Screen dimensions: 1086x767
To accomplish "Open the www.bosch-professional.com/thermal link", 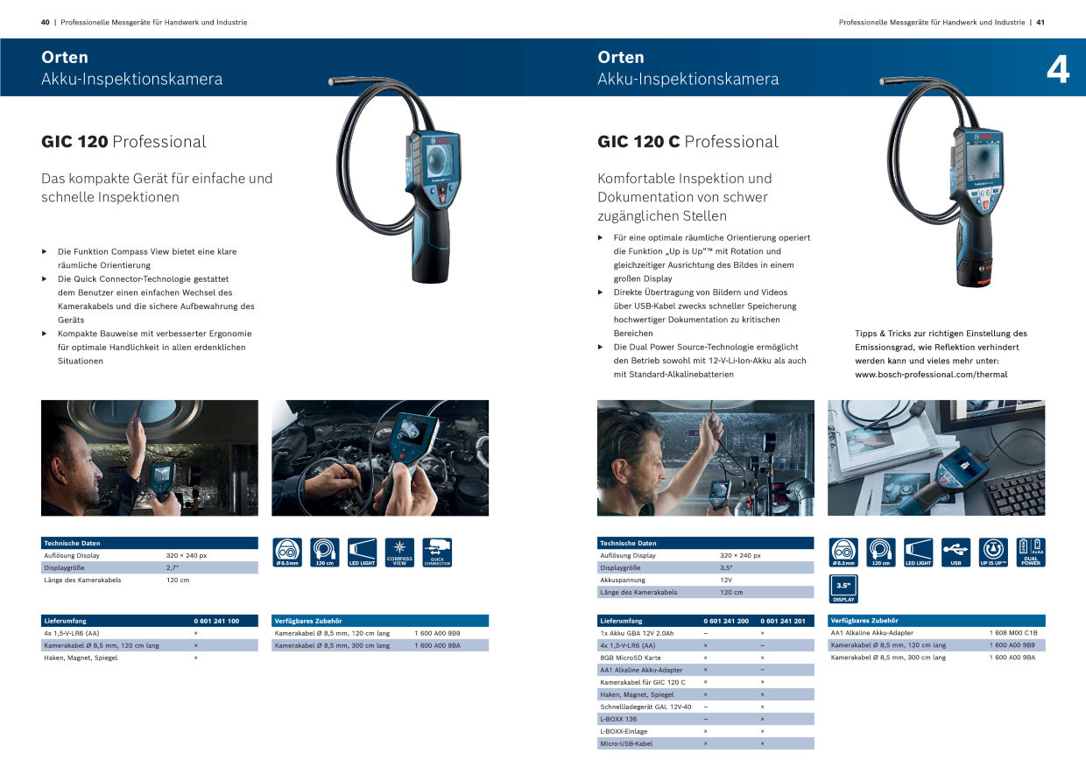I will [931, 375].
